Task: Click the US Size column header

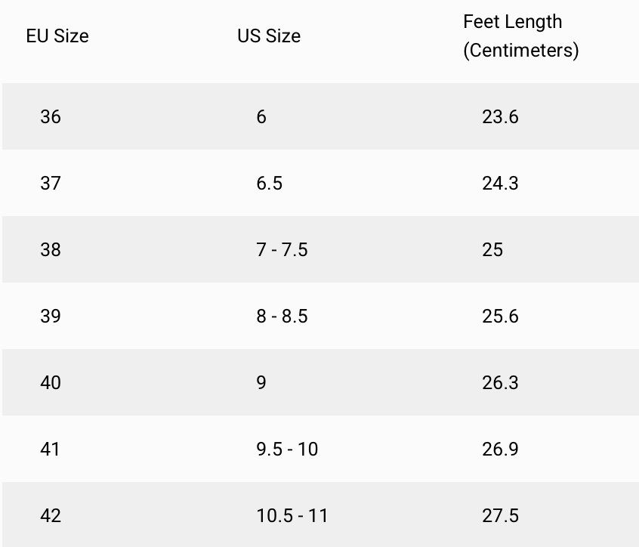Action: pyautogui.click(x=269, y=36)
